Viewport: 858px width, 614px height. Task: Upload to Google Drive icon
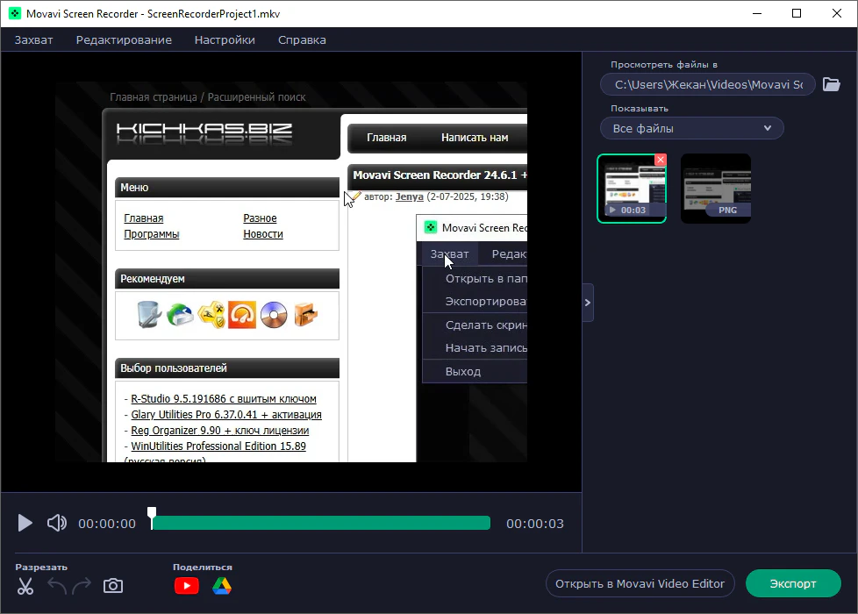[x=221, y=586]
